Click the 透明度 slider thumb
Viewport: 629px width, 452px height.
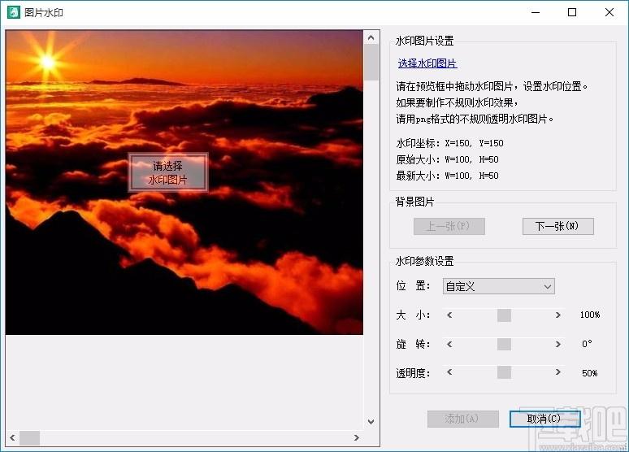(504, 372)
